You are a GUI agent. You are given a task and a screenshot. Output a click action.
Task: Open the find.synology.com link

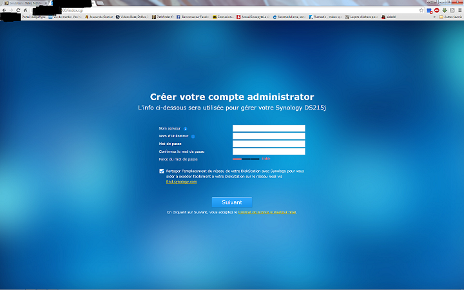click(x=181, y=182)
